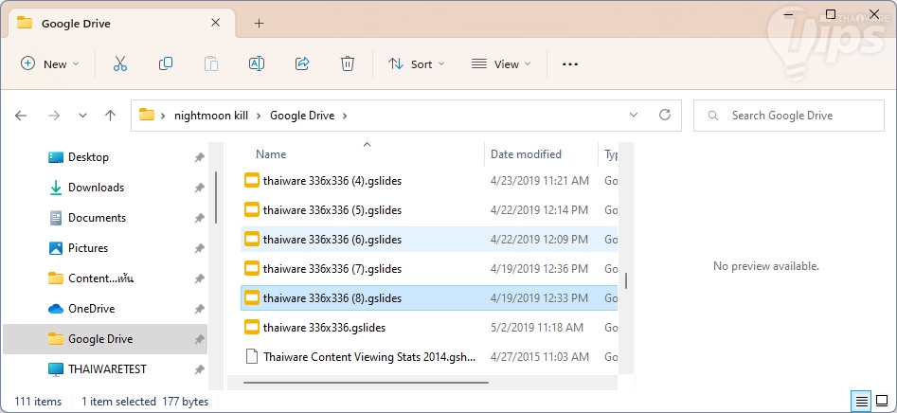Click the date 4/27/2015 11:03 AM

point(540,357)
